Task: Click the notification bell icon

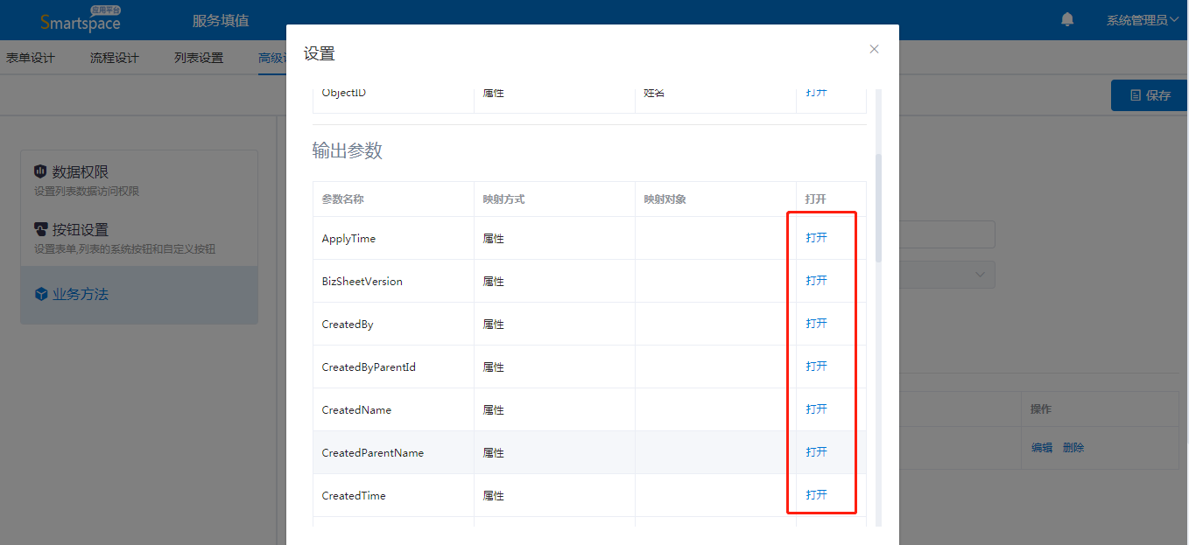Action: click(x=1067, y=19)
